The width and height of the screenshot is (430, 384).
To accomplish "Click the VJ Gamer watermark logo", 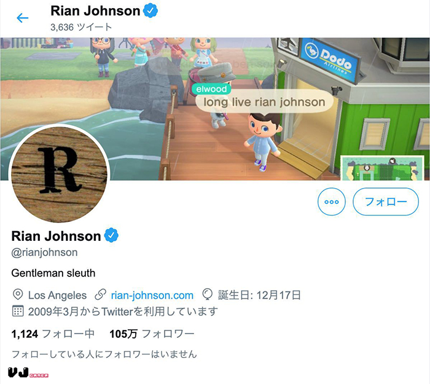I will click(28, 373).
